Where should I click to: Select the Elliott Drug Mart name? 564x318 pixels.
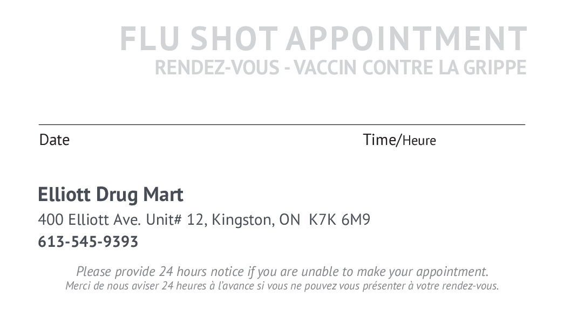coord(111,194)
